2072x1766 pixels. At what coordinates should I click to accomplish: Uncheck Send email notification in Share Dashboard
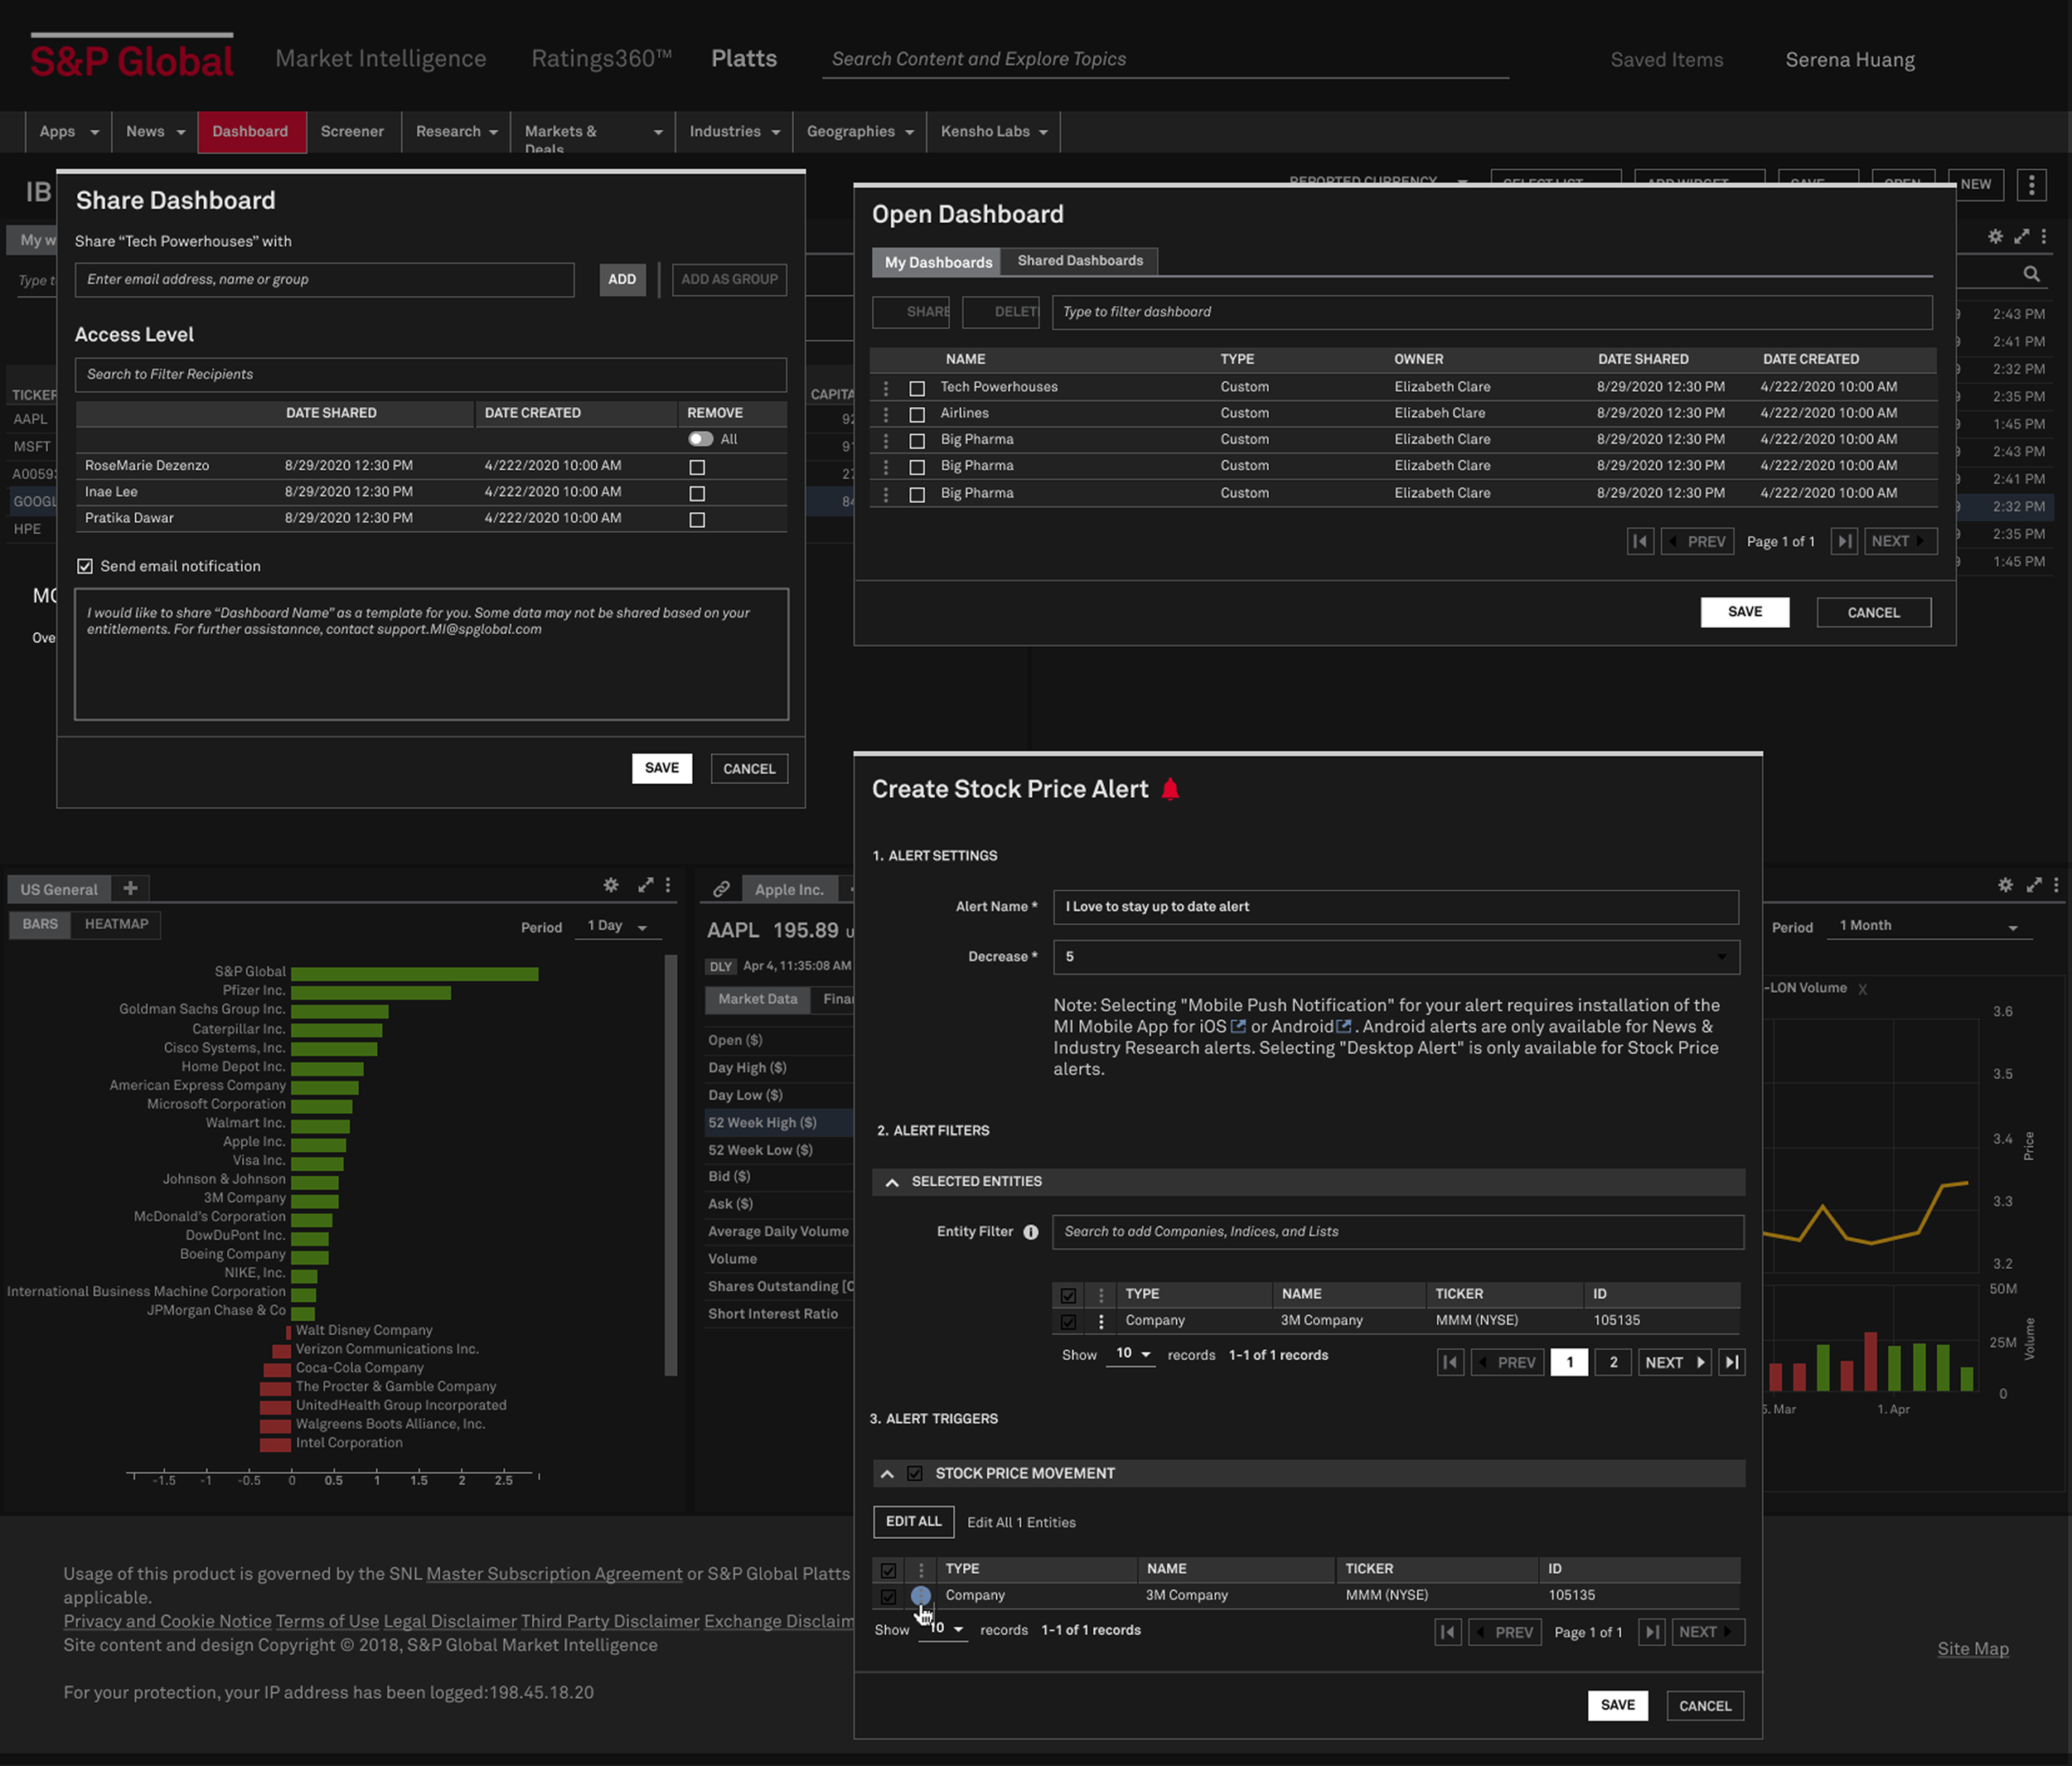pos(86,566)
